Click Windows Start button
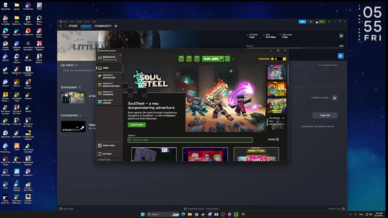Image resolution: width=388 pixels, height=218 pixels. [143, 214]
